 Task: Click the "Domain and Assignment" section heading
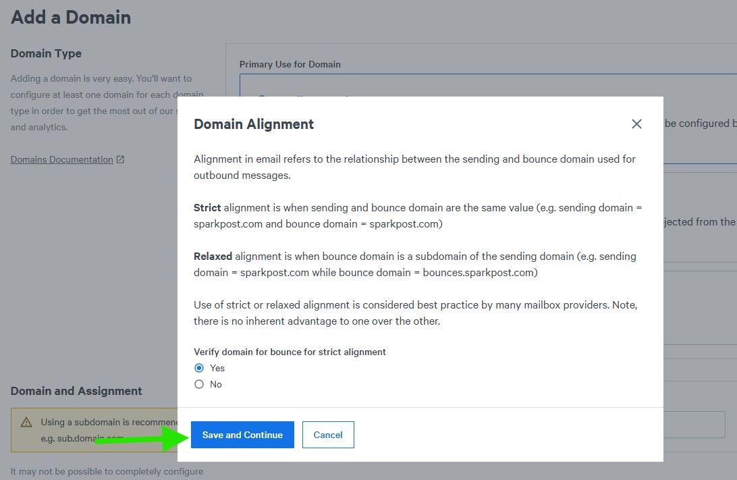[x=76, y=391]
